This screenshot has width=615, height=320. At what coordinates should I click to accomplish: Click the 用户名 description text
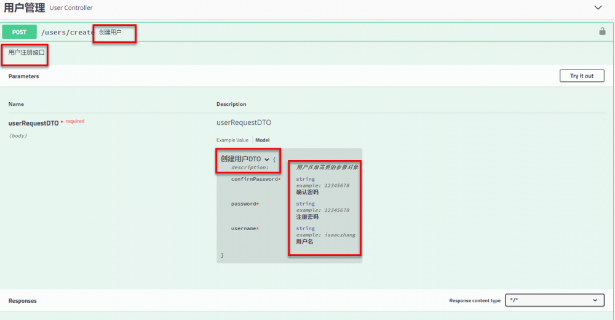click(x=304, y=241)
